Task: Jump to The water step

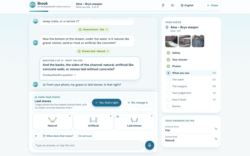Action: pos(191,80)
